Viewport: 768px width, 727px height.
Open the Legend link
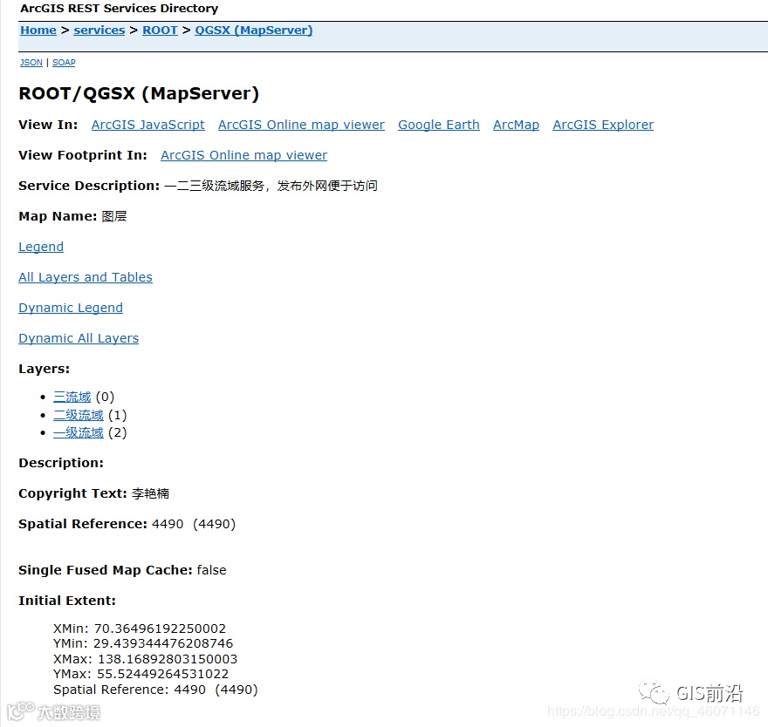coord(41,247)
